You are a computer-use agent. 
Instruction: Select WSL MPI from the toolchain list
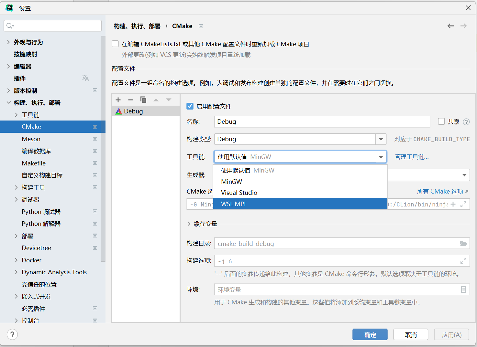tap(234, 204)
